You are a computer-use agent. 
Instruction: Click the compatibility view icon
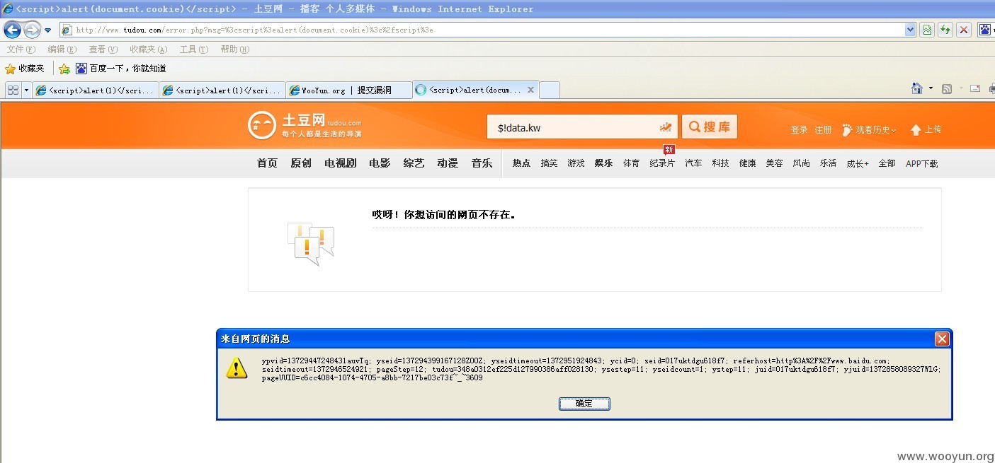click(927, 30)
